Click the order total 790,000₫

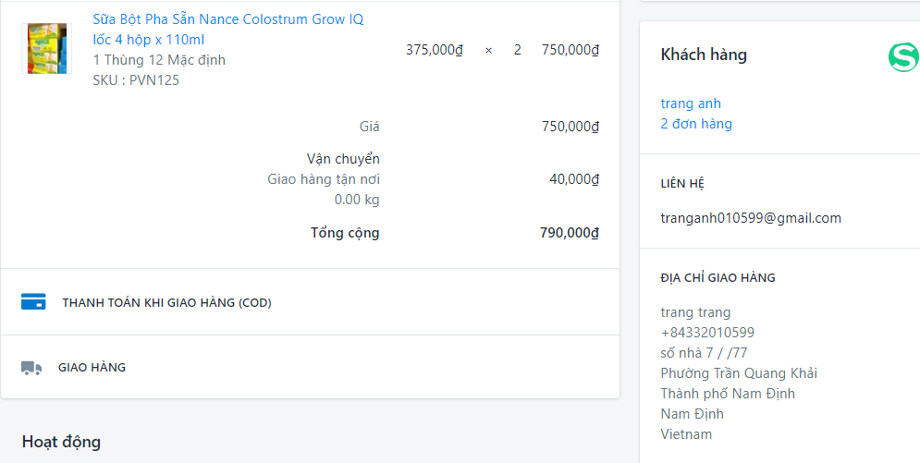[570, 233]
